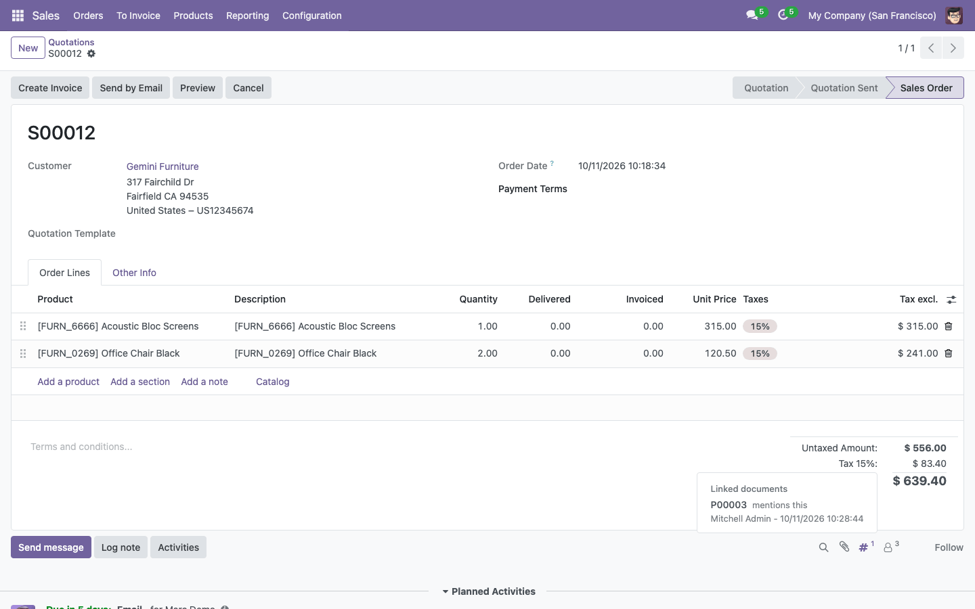Click the Quotation Sent status stage
This screenshot has width=975, height=609.
(x=844, y=88)
